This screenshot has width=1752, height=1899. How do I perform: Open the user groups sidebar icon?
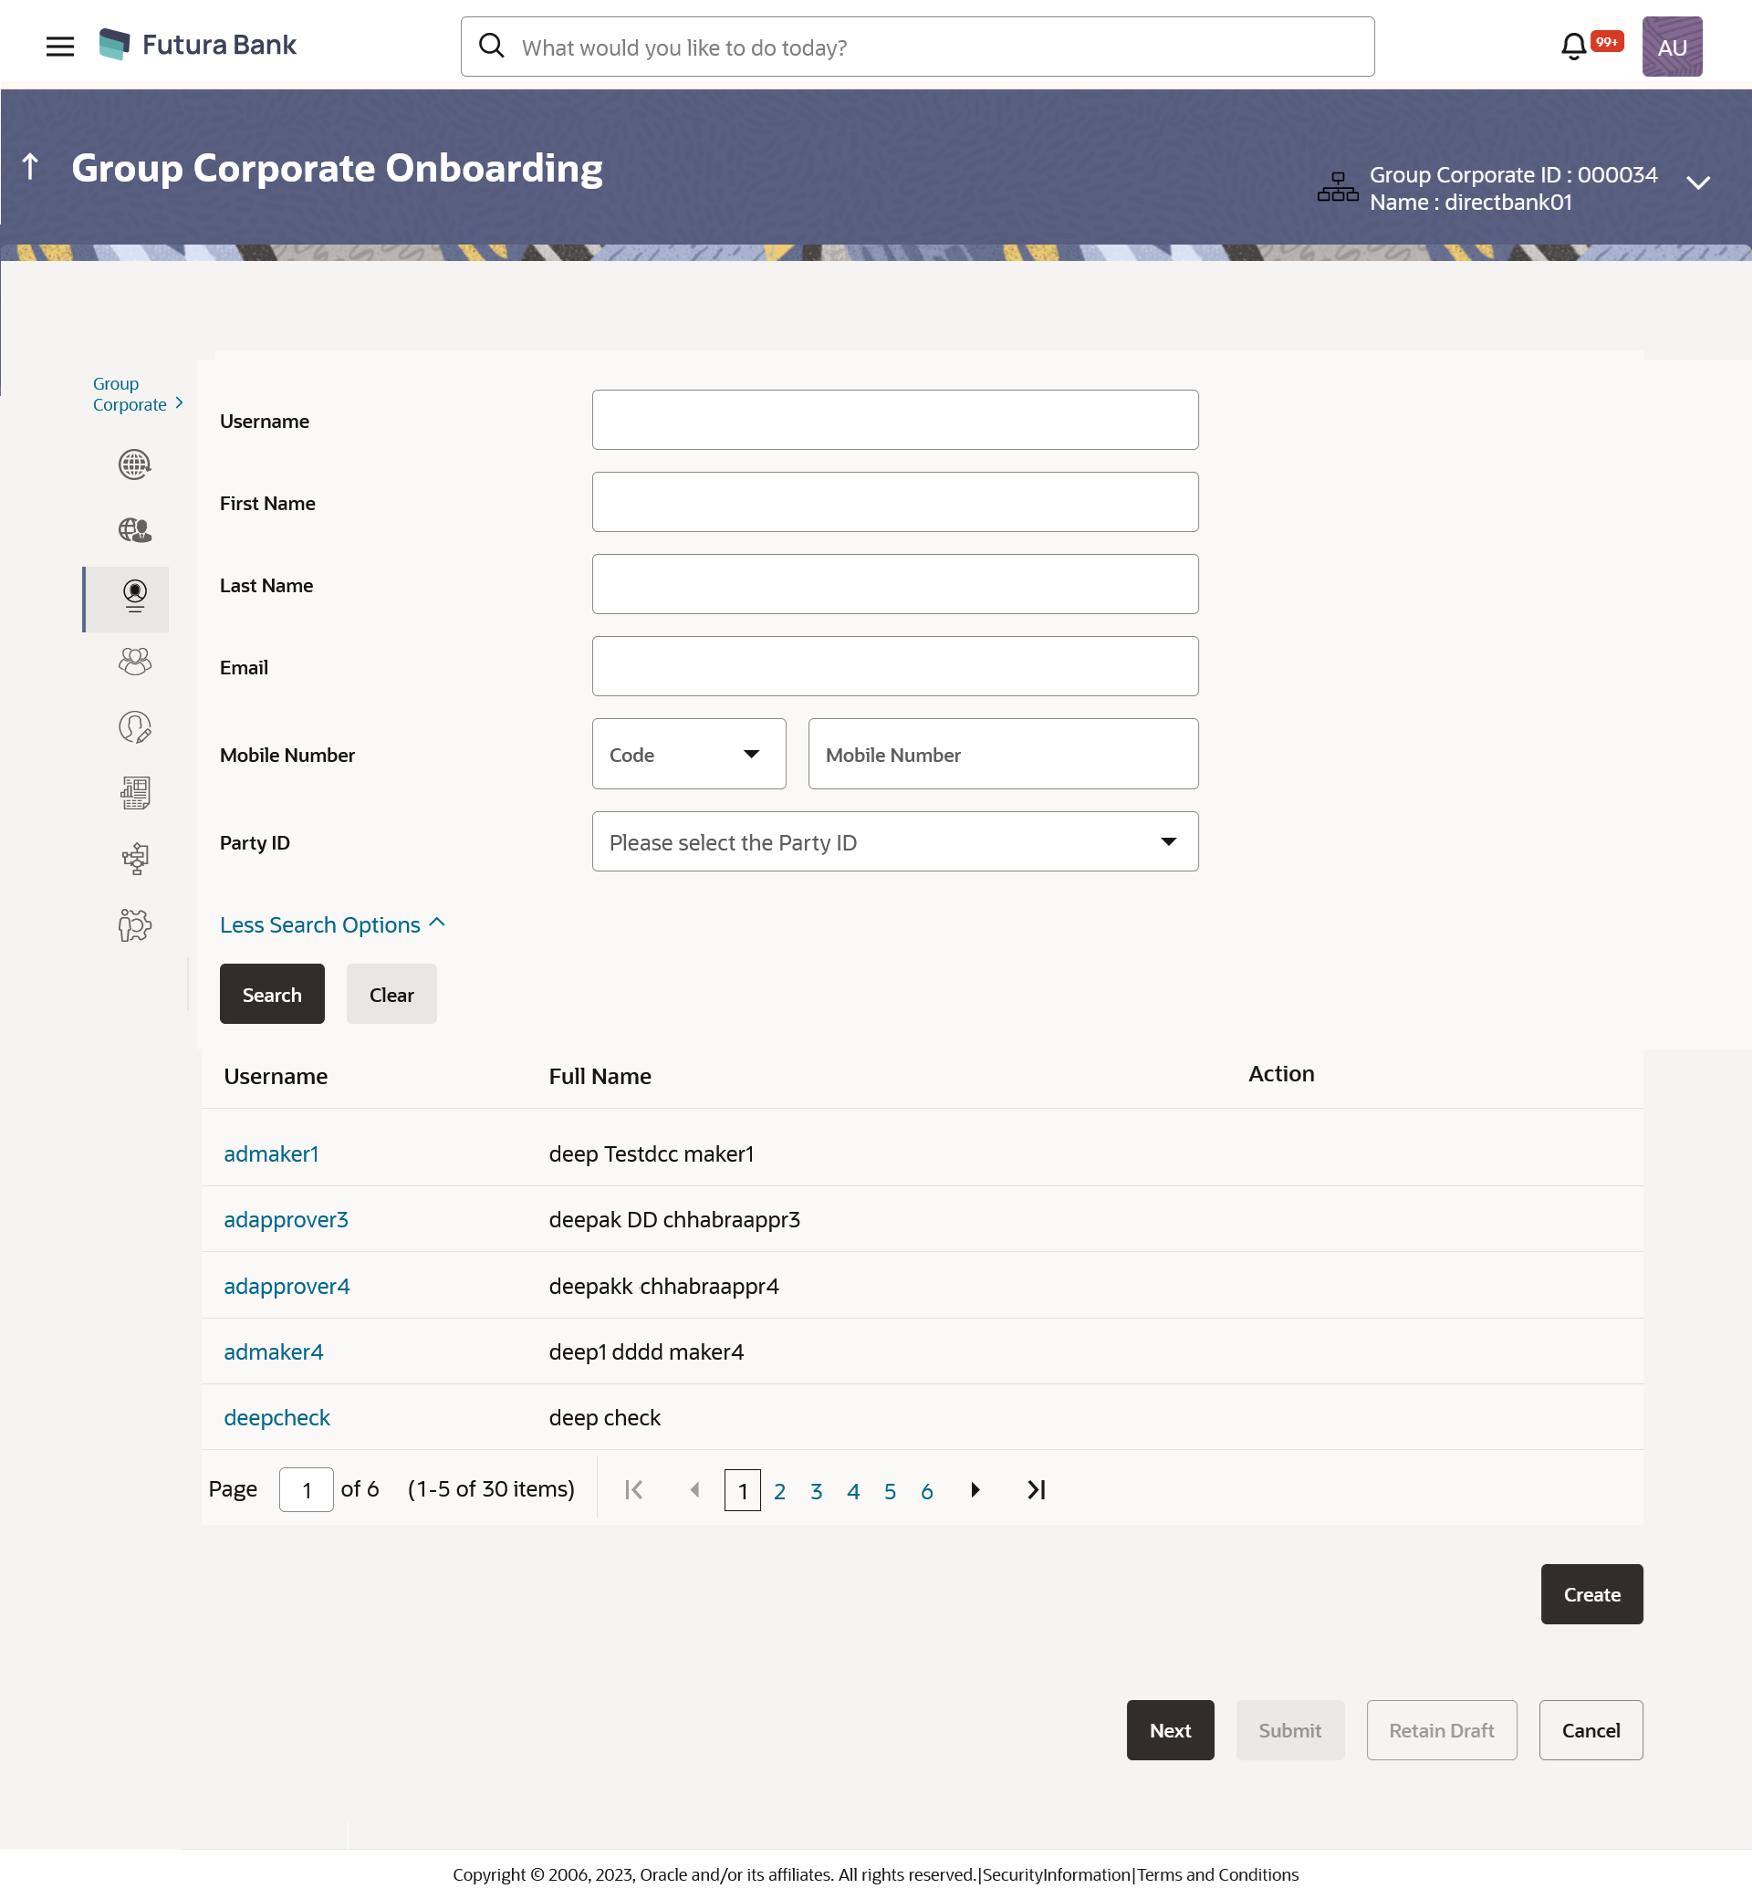[x=135, y=662]
